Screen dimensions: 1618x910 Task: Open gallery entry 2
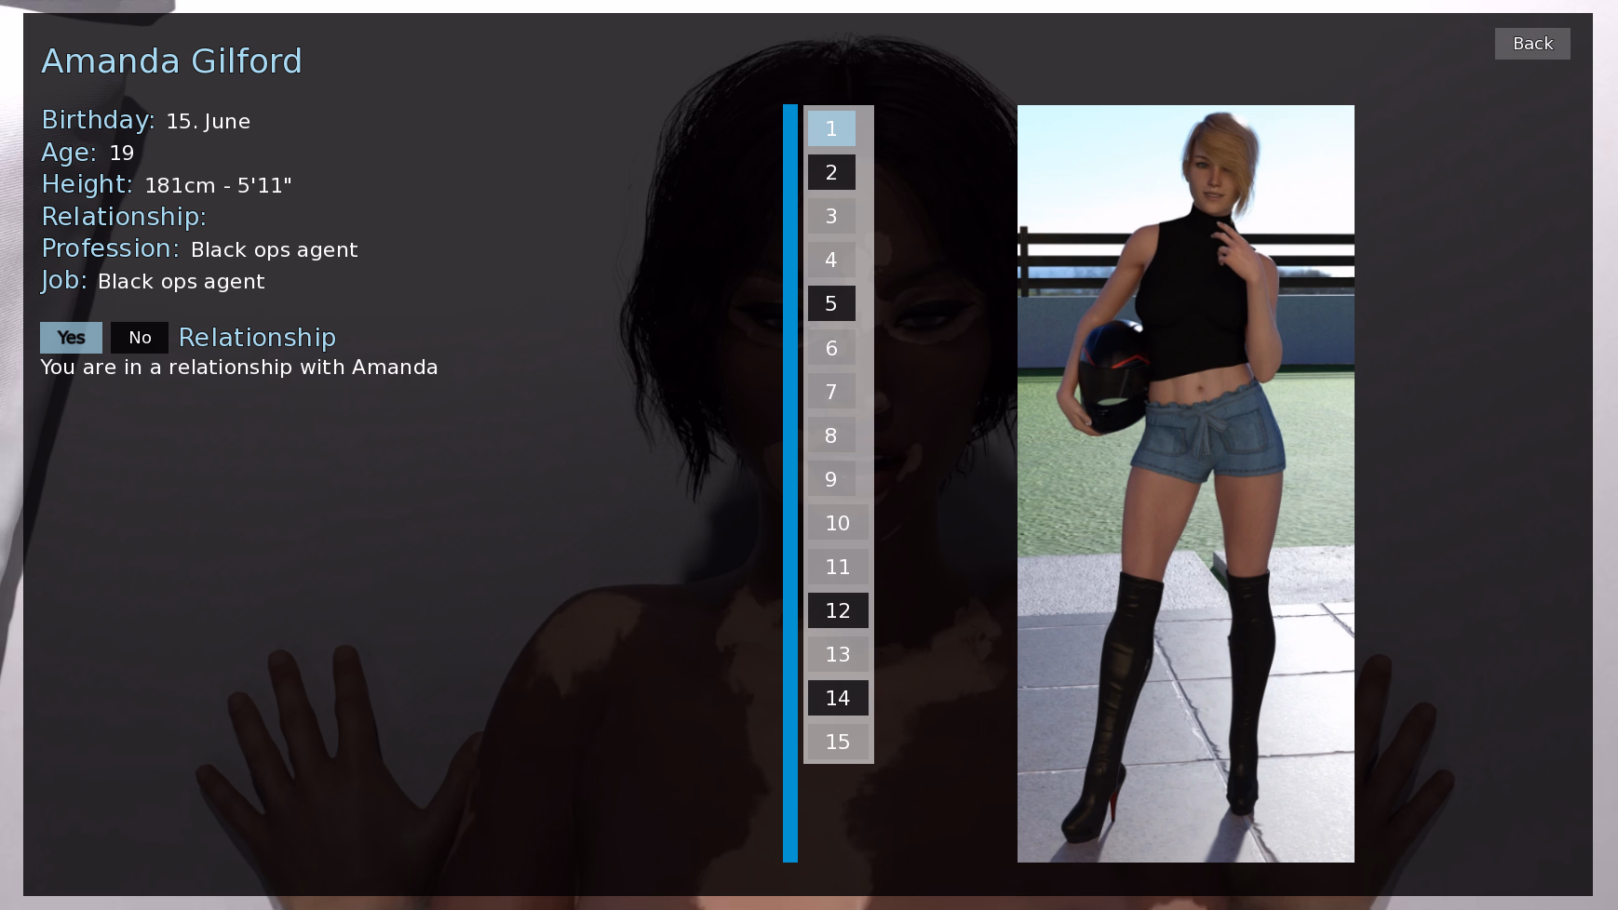(x=831, y=172)
